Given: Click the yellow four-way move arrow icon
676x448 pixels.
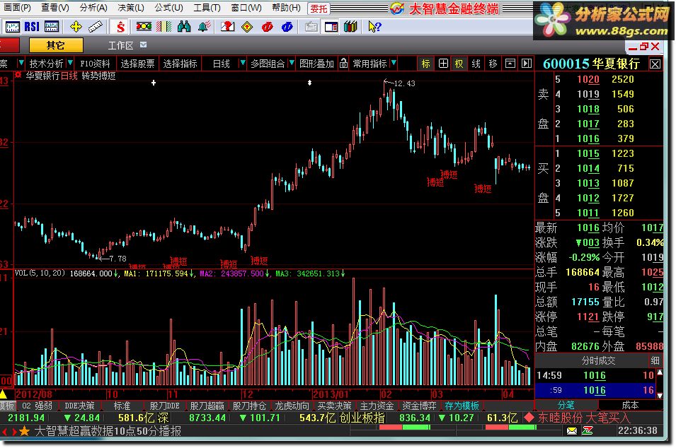Looking at the screenshot, I should tap(76, 27).
